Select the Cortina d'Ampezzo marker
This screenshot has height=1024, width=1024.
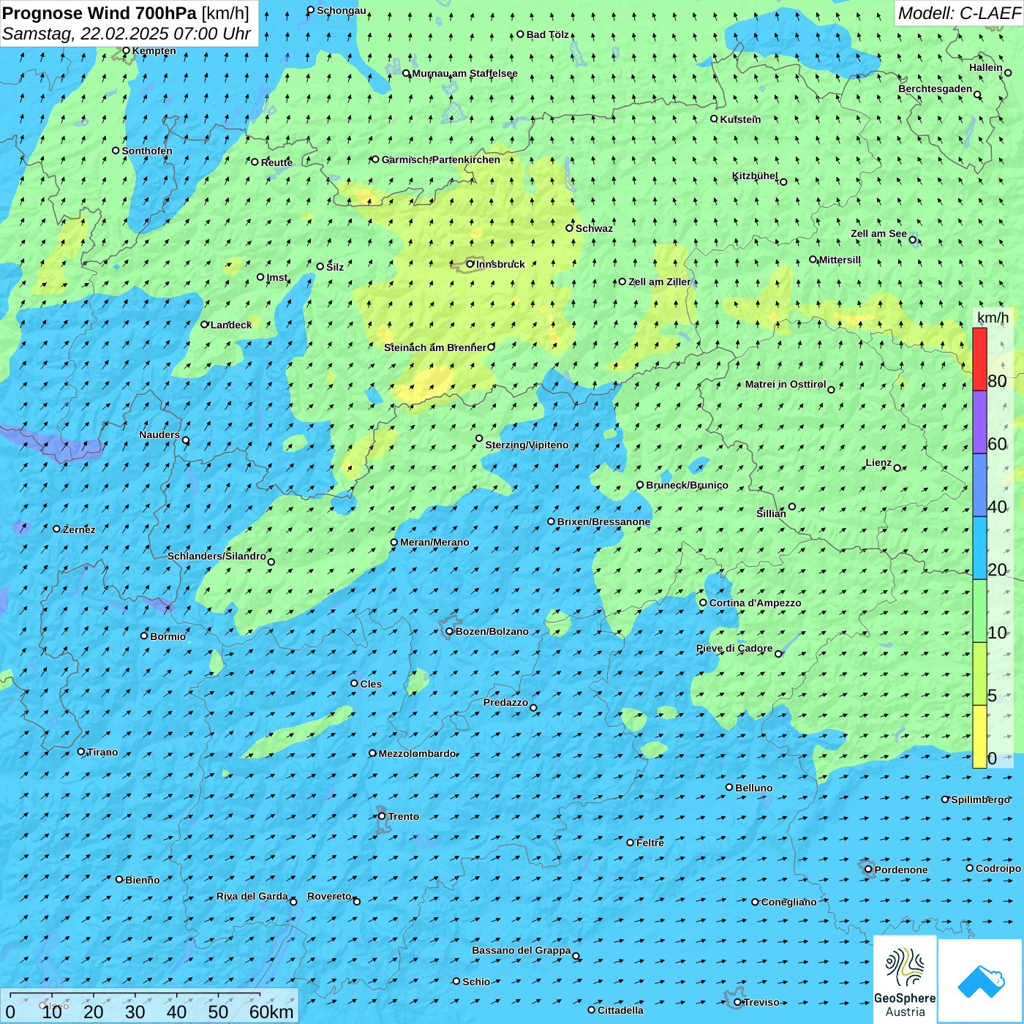tap(704, 603)
